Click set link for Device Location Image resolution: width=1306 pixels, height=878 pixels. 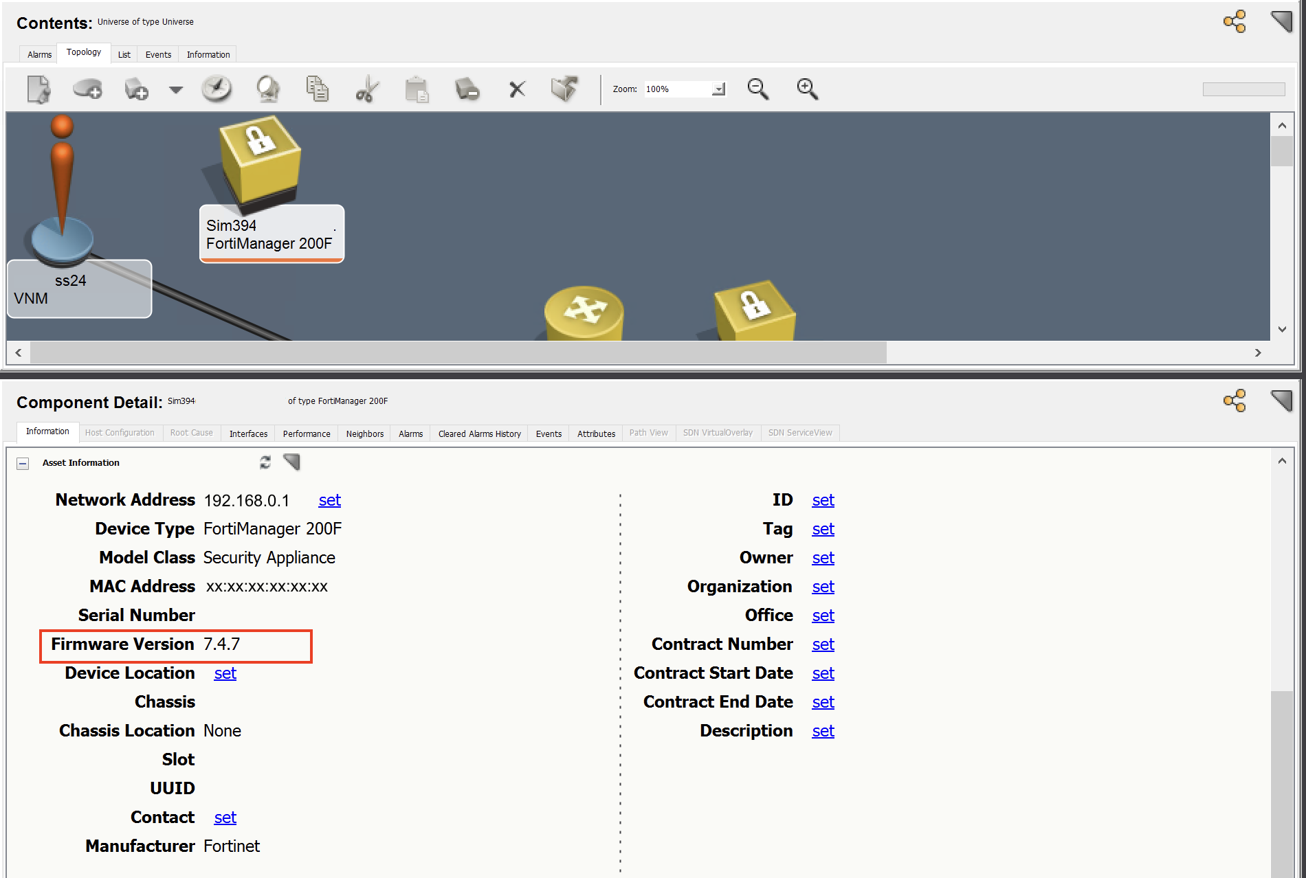[x=225, y=674]
